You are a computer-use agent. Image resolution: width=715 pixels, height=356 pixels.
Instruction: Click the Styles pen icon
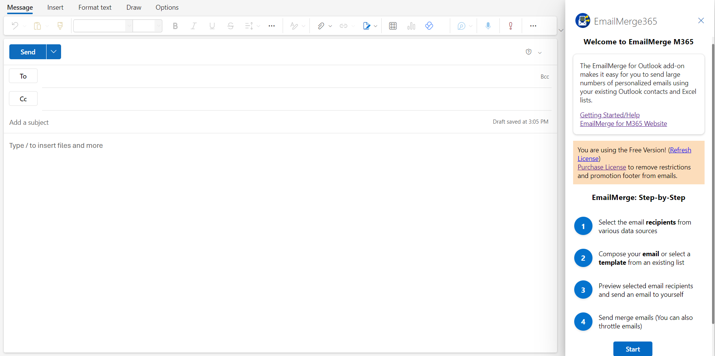[294, 26]
